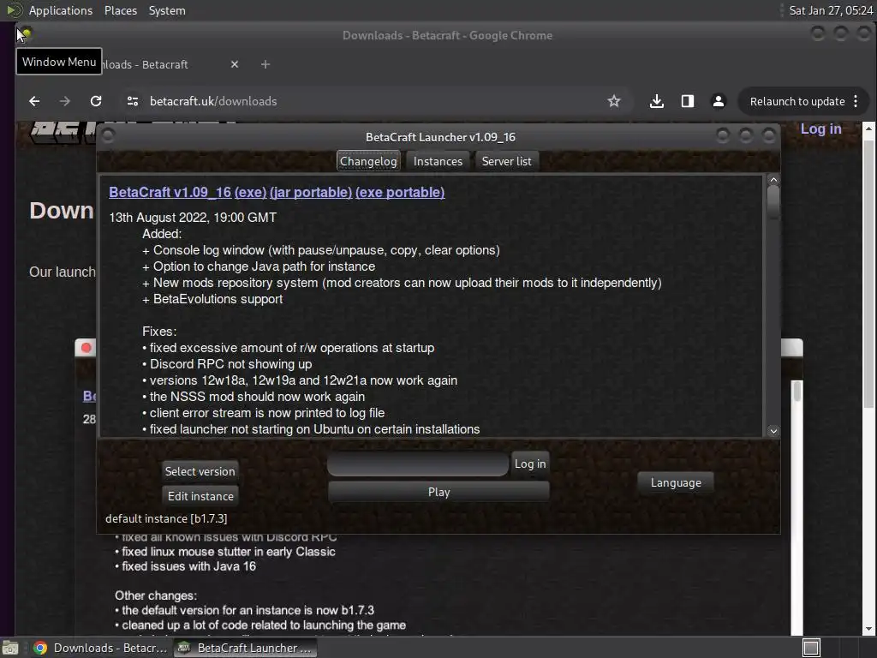
Task: Click the (jar portable) link
Action: pos(310,192)
